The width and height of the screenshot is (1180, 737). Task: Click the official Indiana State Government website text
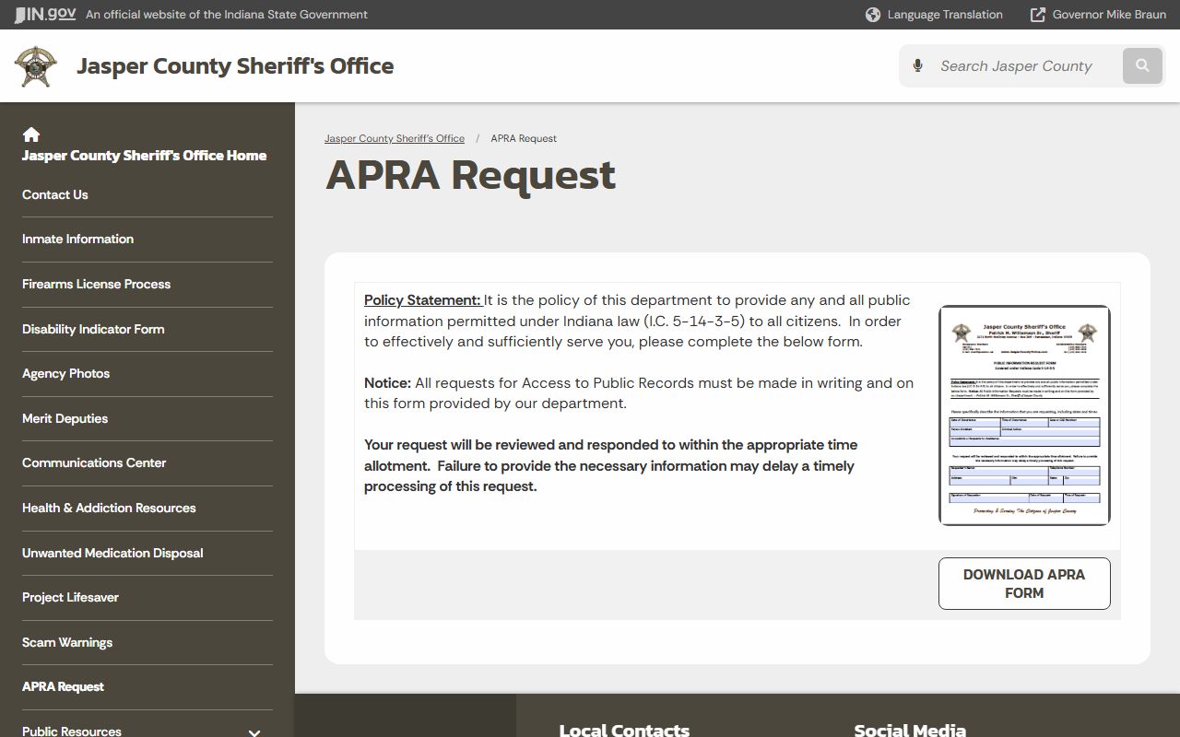pyautogui.click(x=227, y=15)
